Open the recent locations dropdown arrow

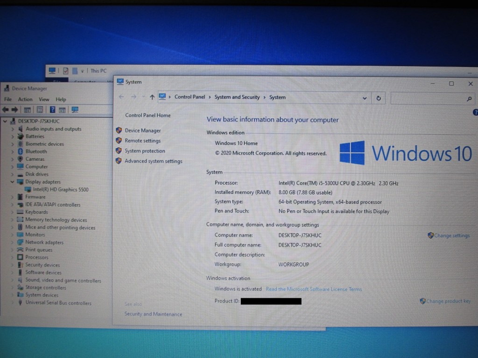[x=143, y=97]
